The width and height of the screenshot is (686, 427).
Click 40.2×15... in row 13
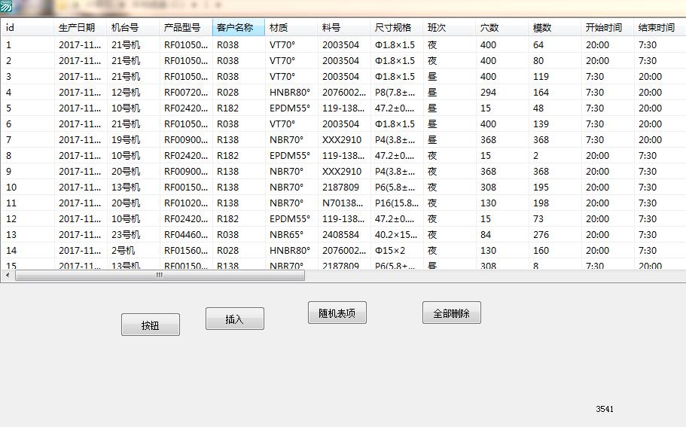396,234
